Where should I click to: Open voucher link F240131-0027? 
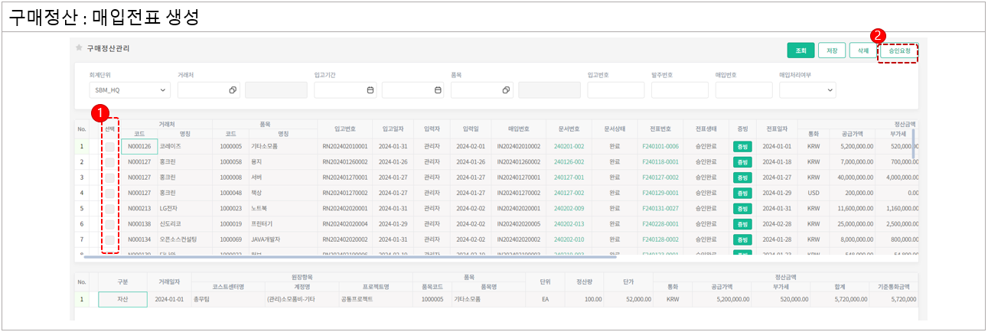660,208
